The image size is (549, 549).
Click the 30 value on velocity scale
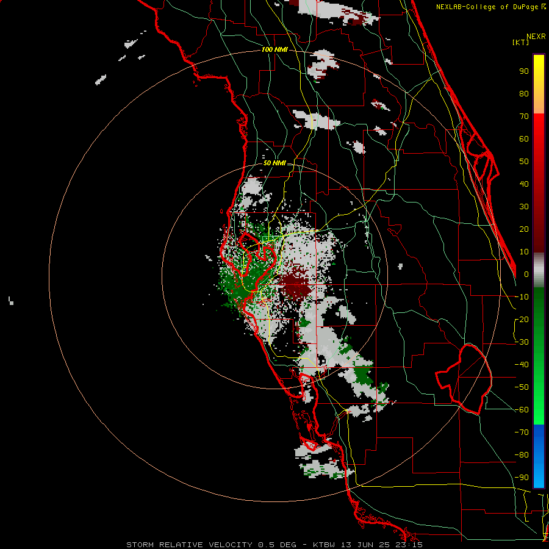point(524,207)
